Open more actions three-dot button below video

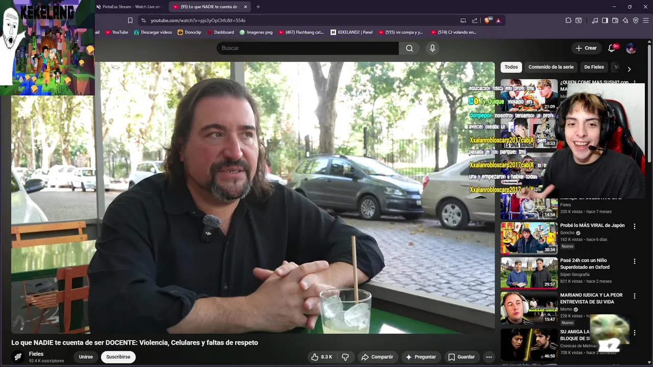click(x=489, y=357)
